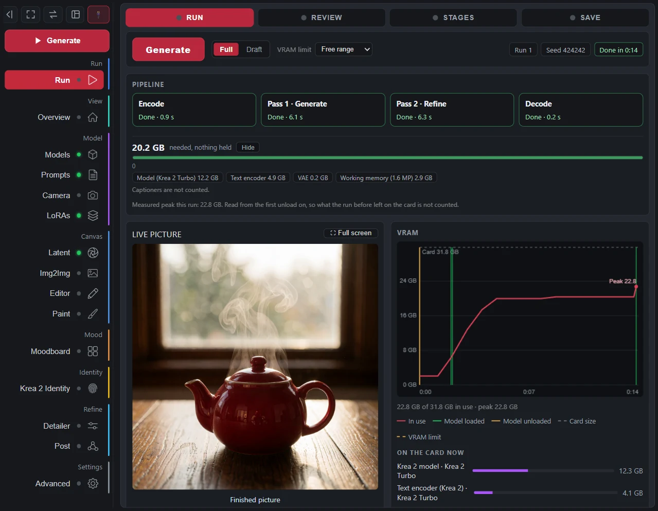Switch to Draft quality mode
Viewport: 658px width, 511px height.
(254, 49)
